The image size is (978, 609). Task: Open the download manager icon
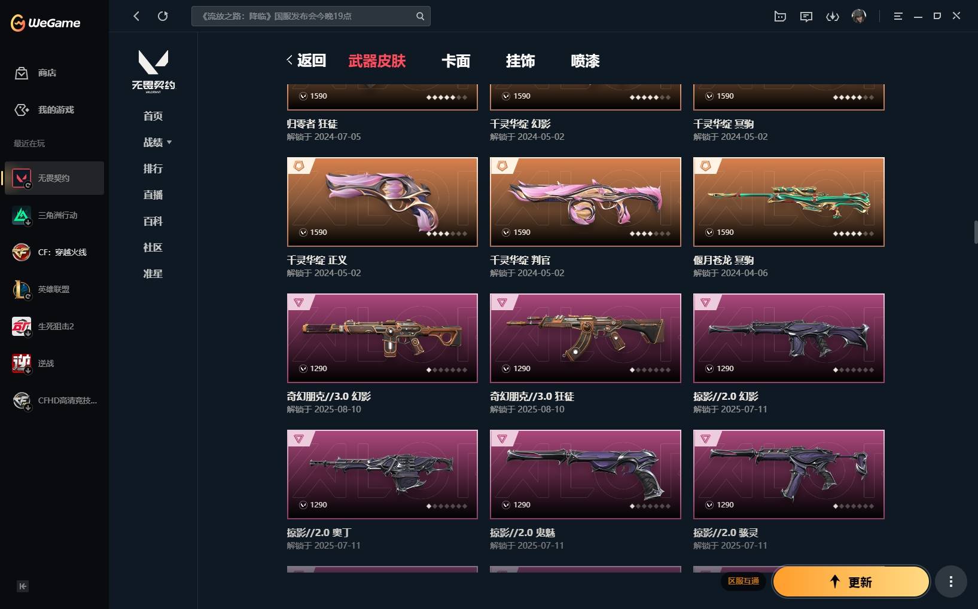[x=833, y=16]
